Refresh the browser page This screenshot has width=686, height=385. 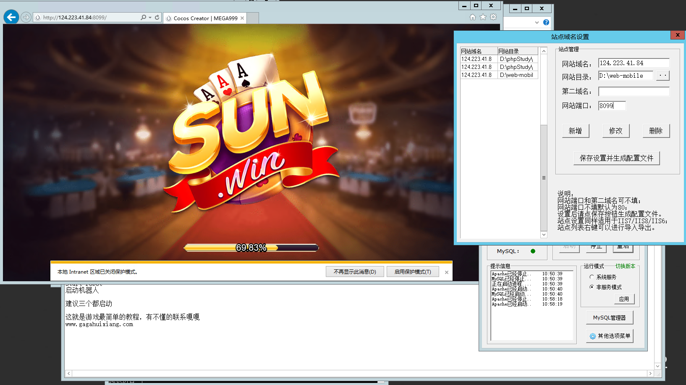tap(157, 17)
